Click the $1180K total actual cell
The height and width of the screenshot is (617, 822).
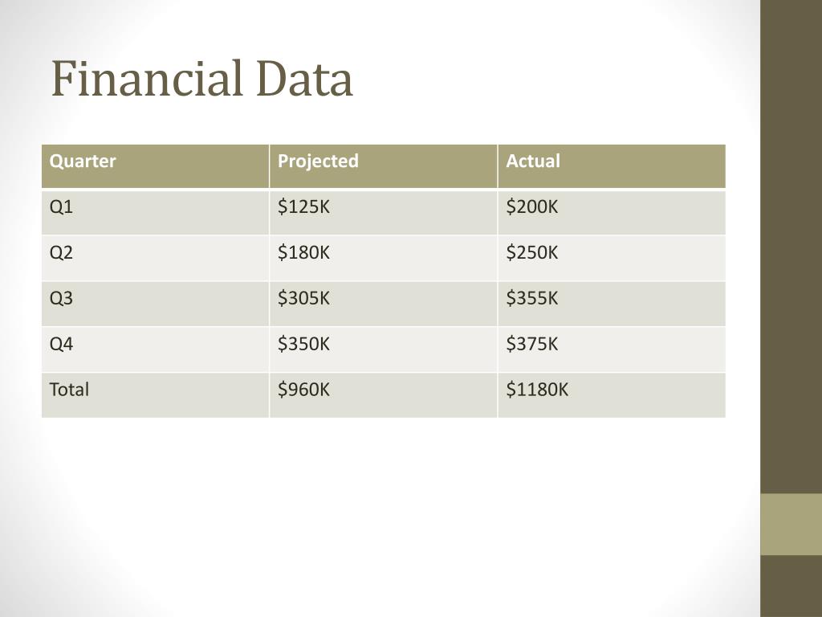(x=612, y=395)
